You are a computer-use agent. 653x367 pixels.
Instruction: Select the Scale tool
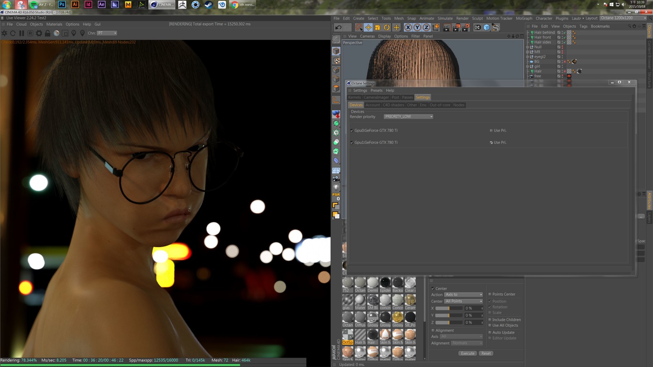(x=378, y=27)
